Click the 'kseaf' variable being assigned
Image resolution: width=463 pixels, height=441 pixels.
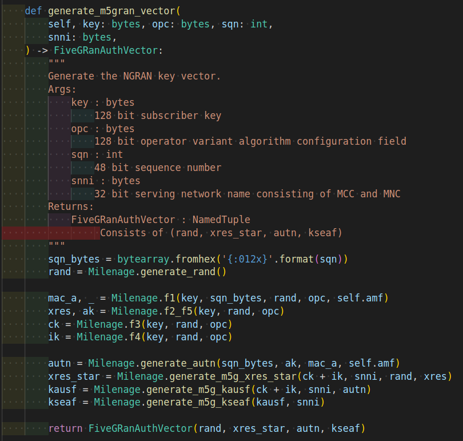click(62, 402)
